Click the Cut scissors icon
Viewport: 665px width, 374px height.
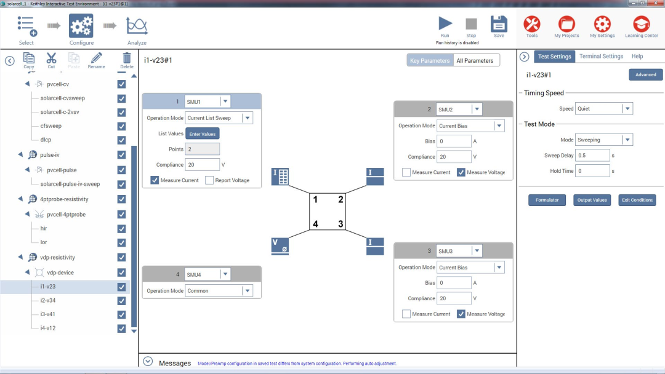tap(51, 58)
